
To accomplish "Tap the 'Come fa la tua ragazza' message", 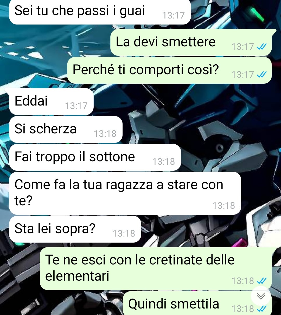I will coord(125,193).
